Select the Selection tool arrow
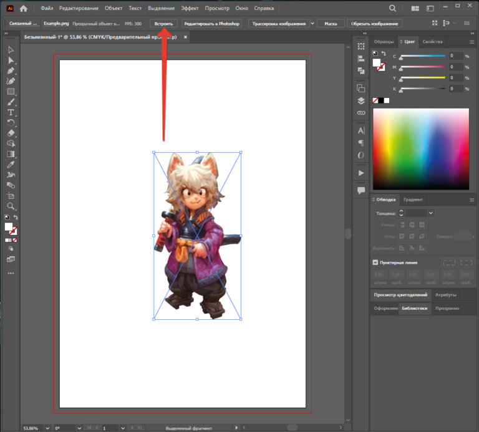Viewport: 479px width, 432px height. pyautogui.click(x=11, y=49)
